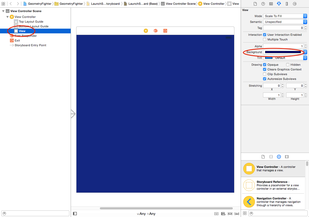Go forward with the right arrow
This screenshot has width=309, height=217.
tap(18, 4)
